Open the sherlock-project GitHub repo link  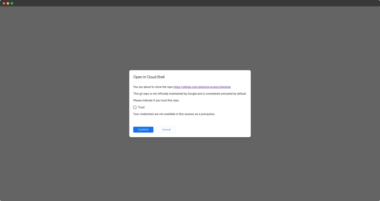coord(202,87)
